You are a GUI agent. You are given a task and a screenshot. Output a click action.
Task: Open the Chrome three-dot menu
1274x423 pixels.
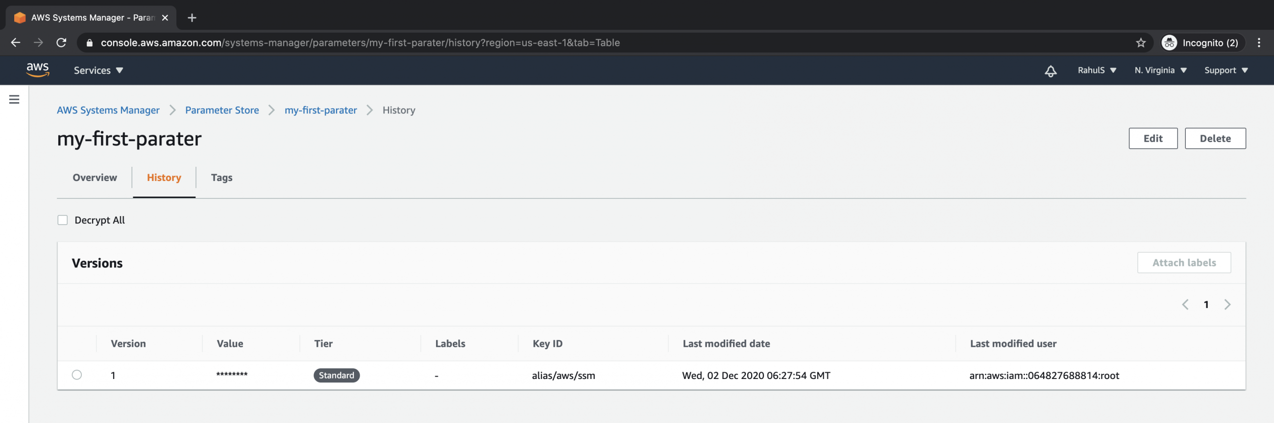pyautogui.click(x=1259, y=43)
